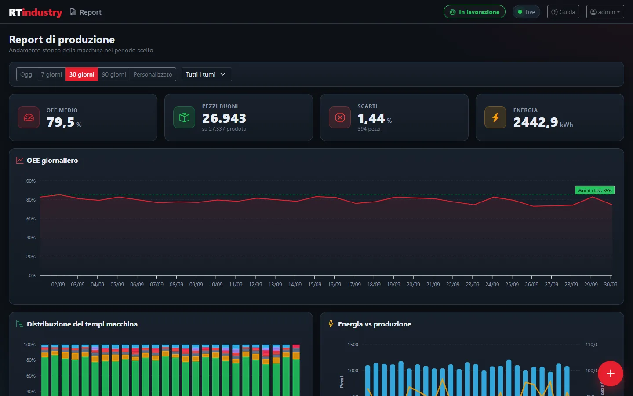Click the Guida help button
The height and width of the screenshot is (396, 633).
pos(564,12)
